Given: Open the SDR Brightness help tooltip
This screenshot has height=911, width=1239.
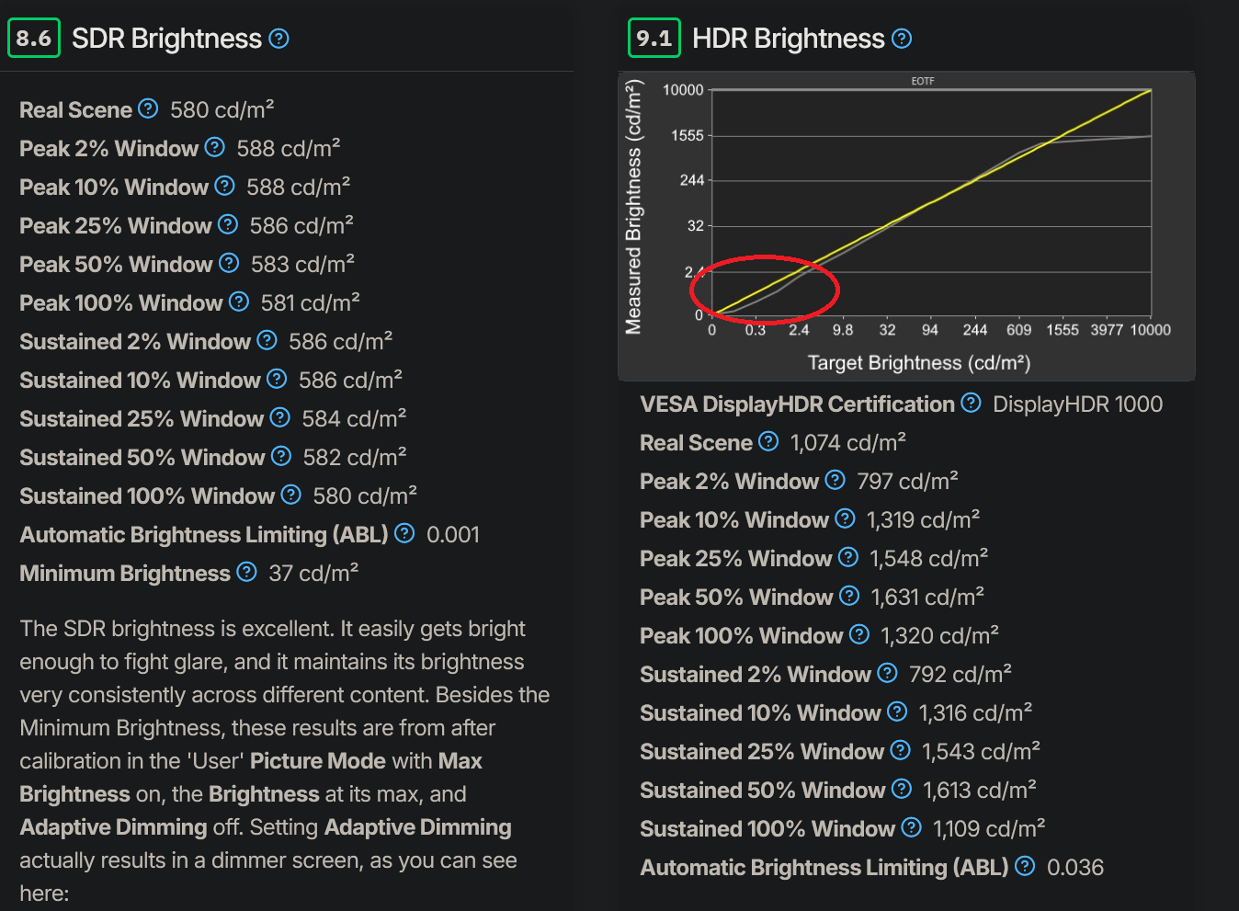Looking at the screenshot, I should 280,38.
